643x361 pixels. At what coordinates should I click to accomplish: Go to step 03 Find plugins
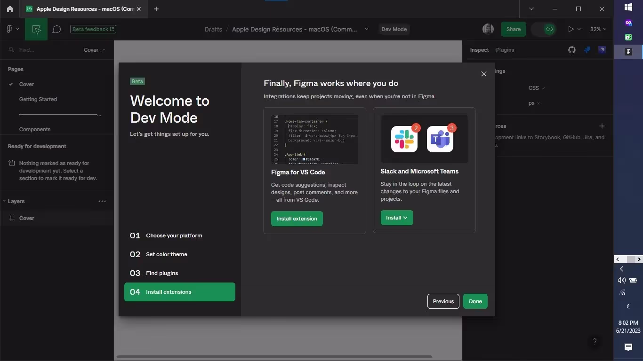[x=161, y=273]
